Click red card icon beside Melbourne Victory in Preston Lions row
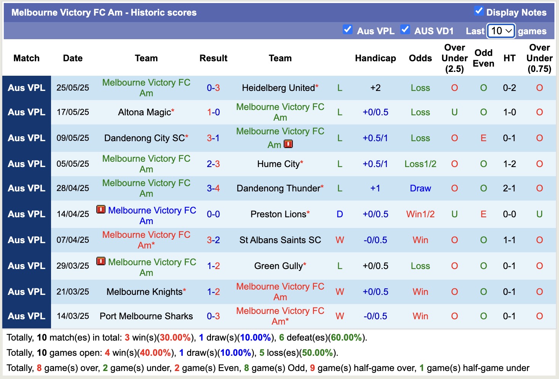The image size is (559, 379). pos(100,210)
